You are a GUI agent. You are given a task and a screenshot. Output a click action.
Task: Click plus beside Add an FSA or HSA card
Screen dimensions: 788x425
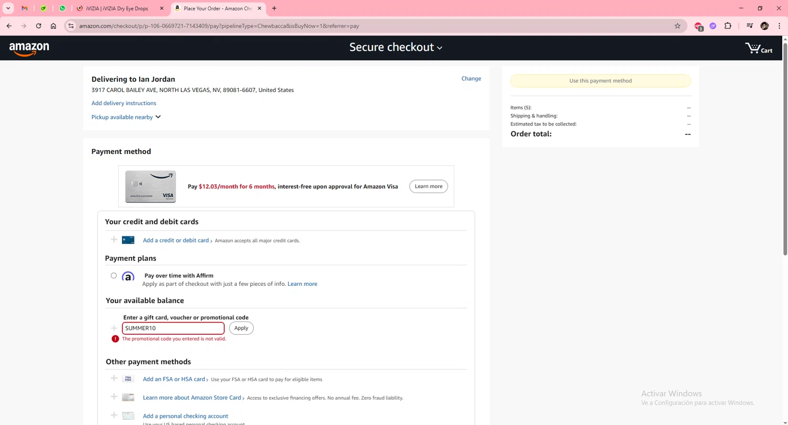[x=114, y=378]
